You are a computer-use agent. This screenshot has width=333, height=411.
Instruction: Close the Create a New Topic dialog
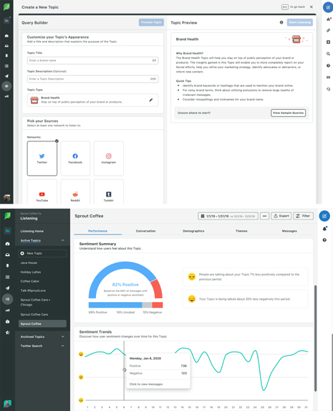coord(312,7)
